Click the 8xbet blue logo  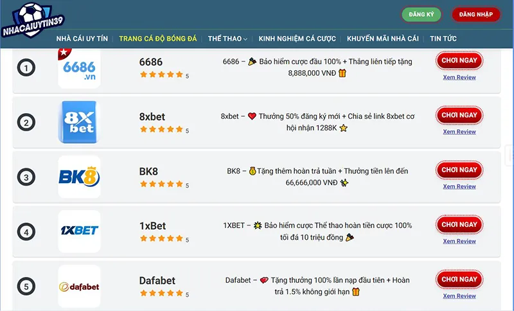pyautogui.click(x=78, y=122)
